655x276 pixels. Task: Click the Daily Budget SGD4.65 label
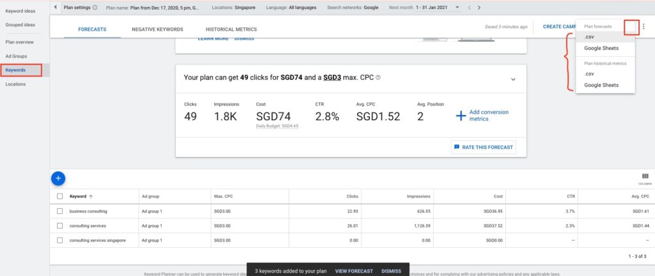click(277, 125)
